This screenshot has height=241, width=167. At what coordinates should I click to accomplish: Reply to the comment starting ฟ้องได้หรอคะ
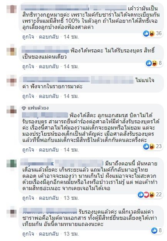pyautogui.click(x=48, y=67)
